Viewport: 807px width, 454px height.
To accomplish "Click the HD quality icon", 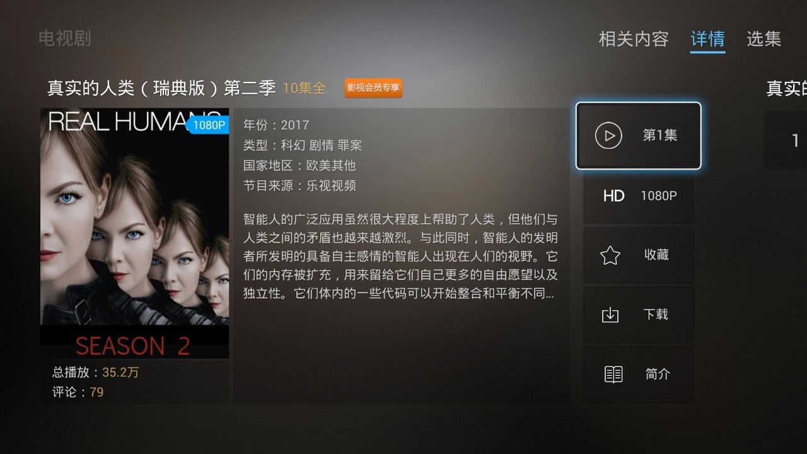I will (x=613, y=196).
